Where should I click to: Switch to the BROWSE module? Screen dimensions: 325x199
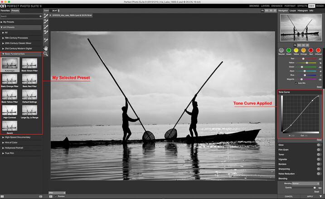tap(254, 6)
